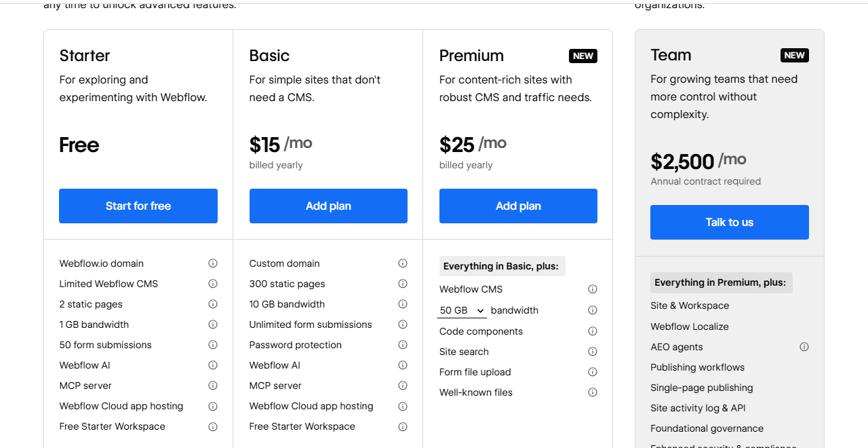
Task: Click info icon next to Webflow CMS
Action: click(593, 289)
